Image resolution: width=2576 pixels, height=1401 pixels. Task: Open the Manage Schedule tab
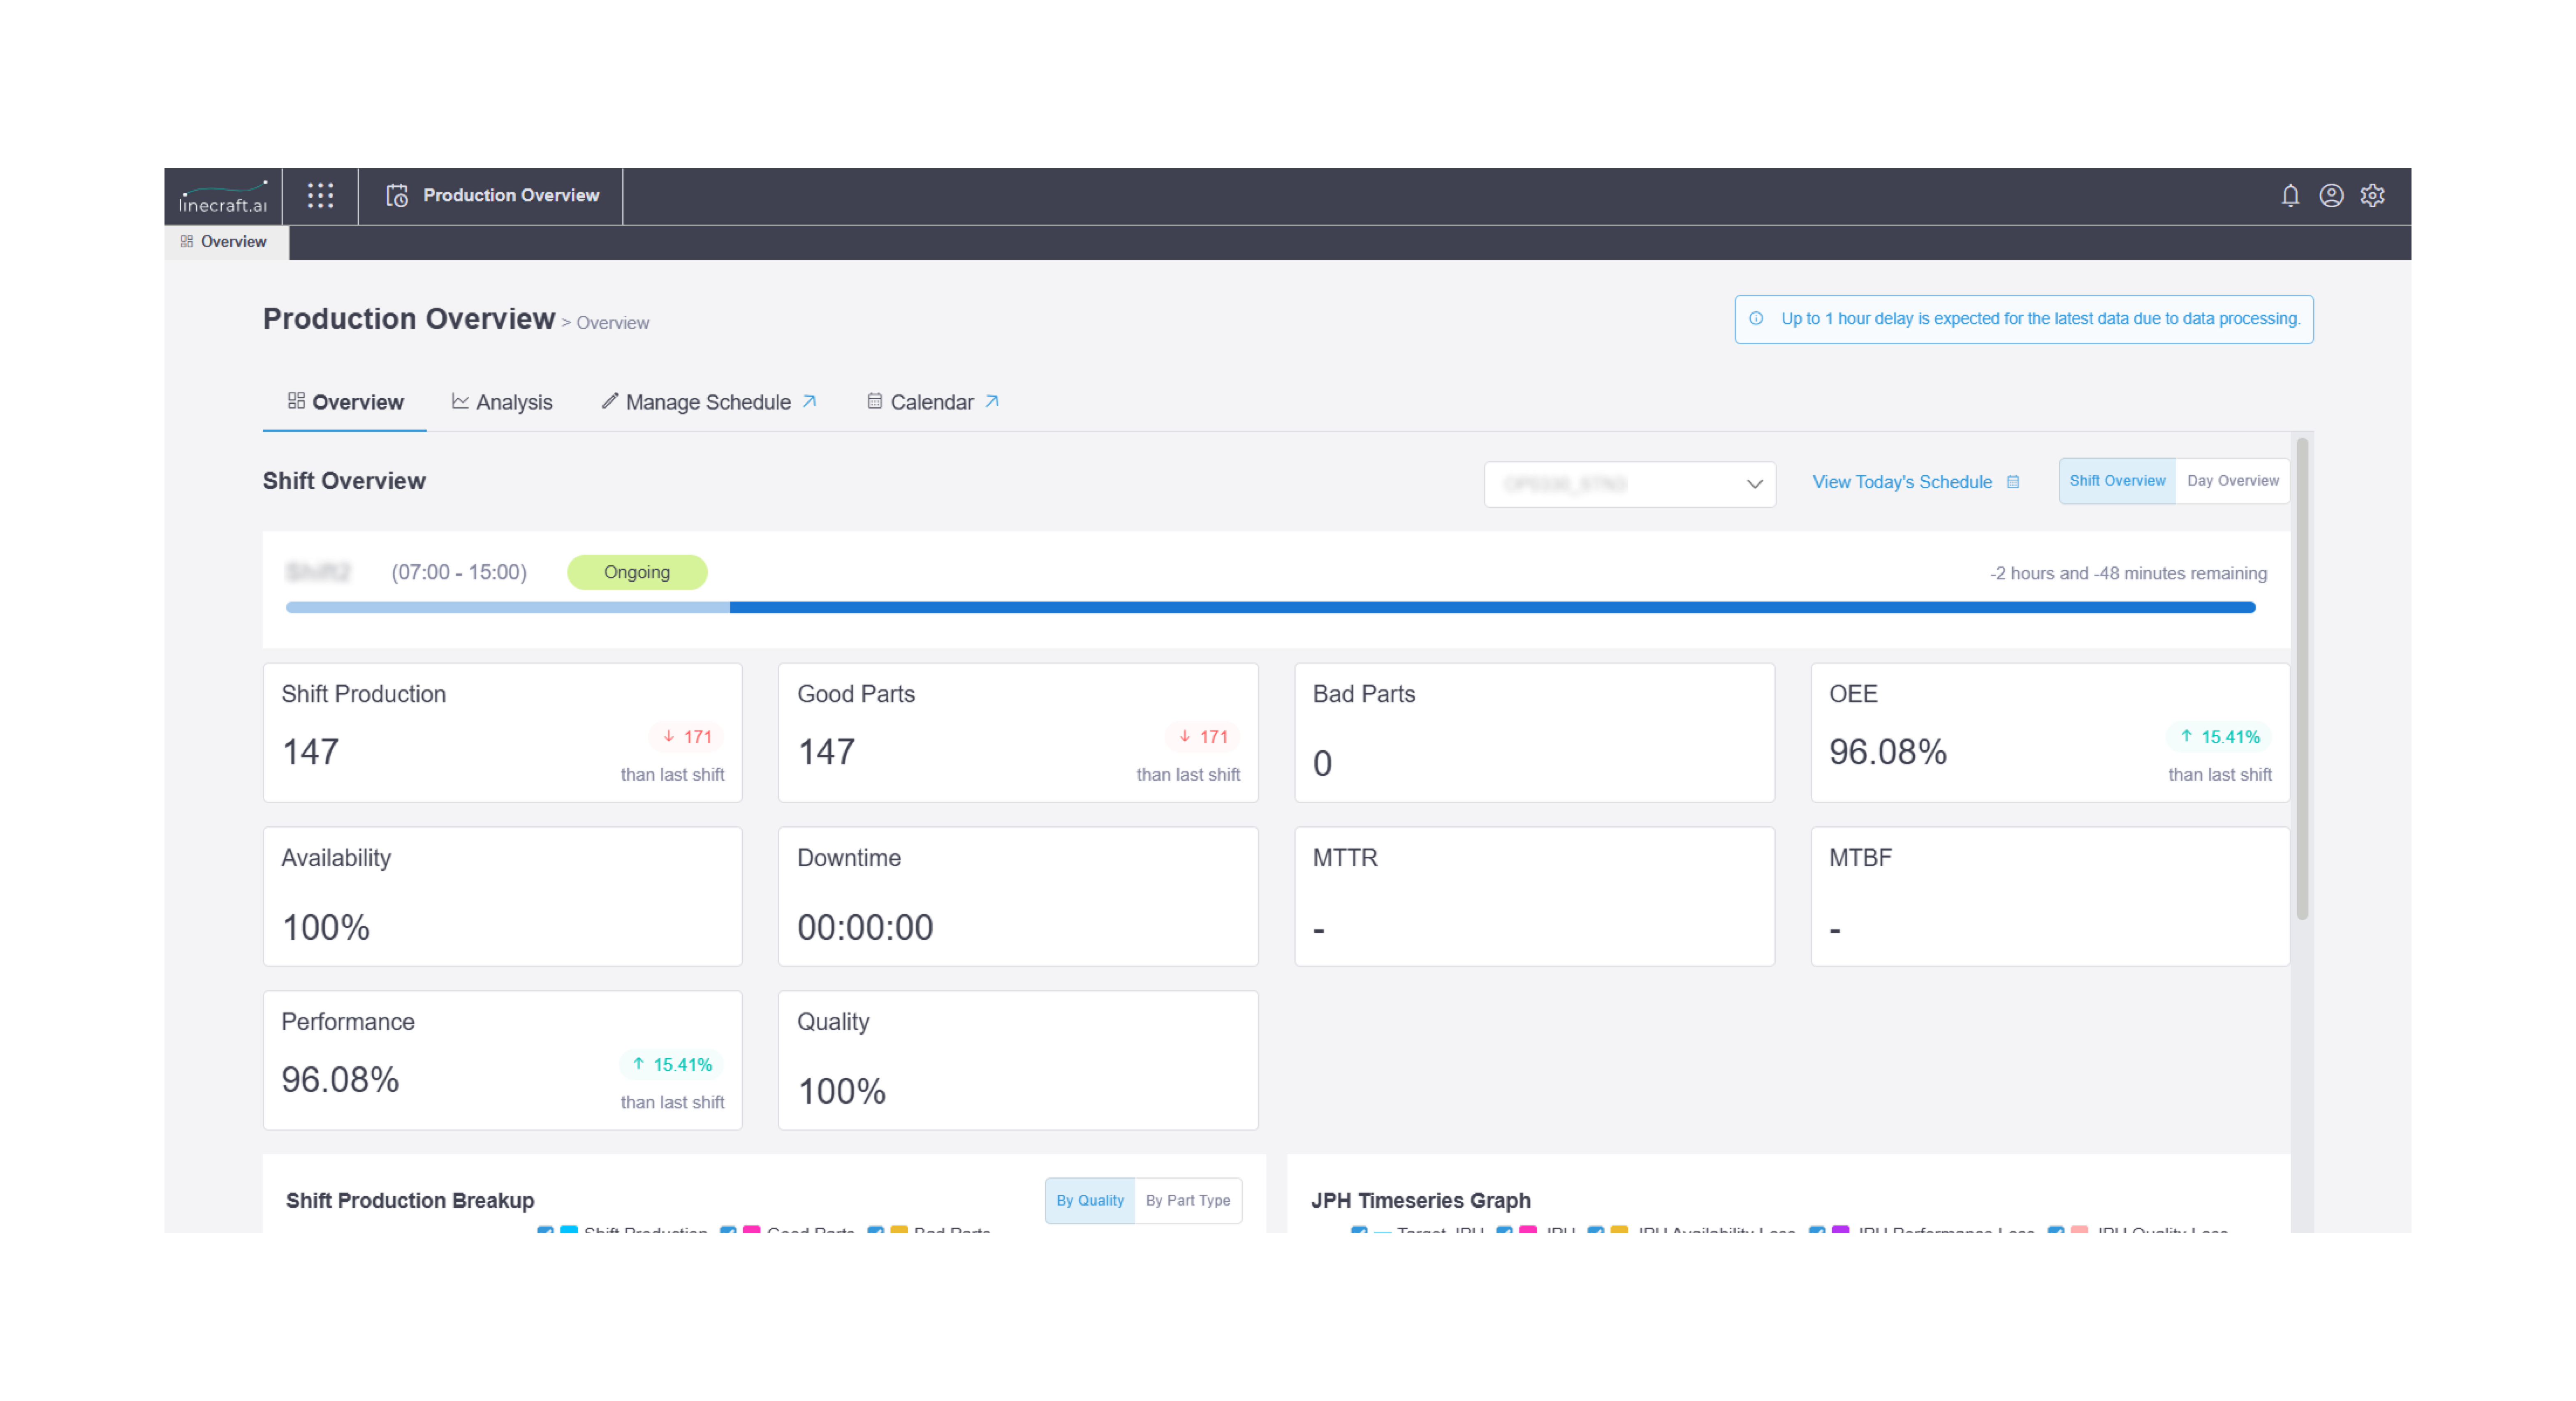[709, 402]
